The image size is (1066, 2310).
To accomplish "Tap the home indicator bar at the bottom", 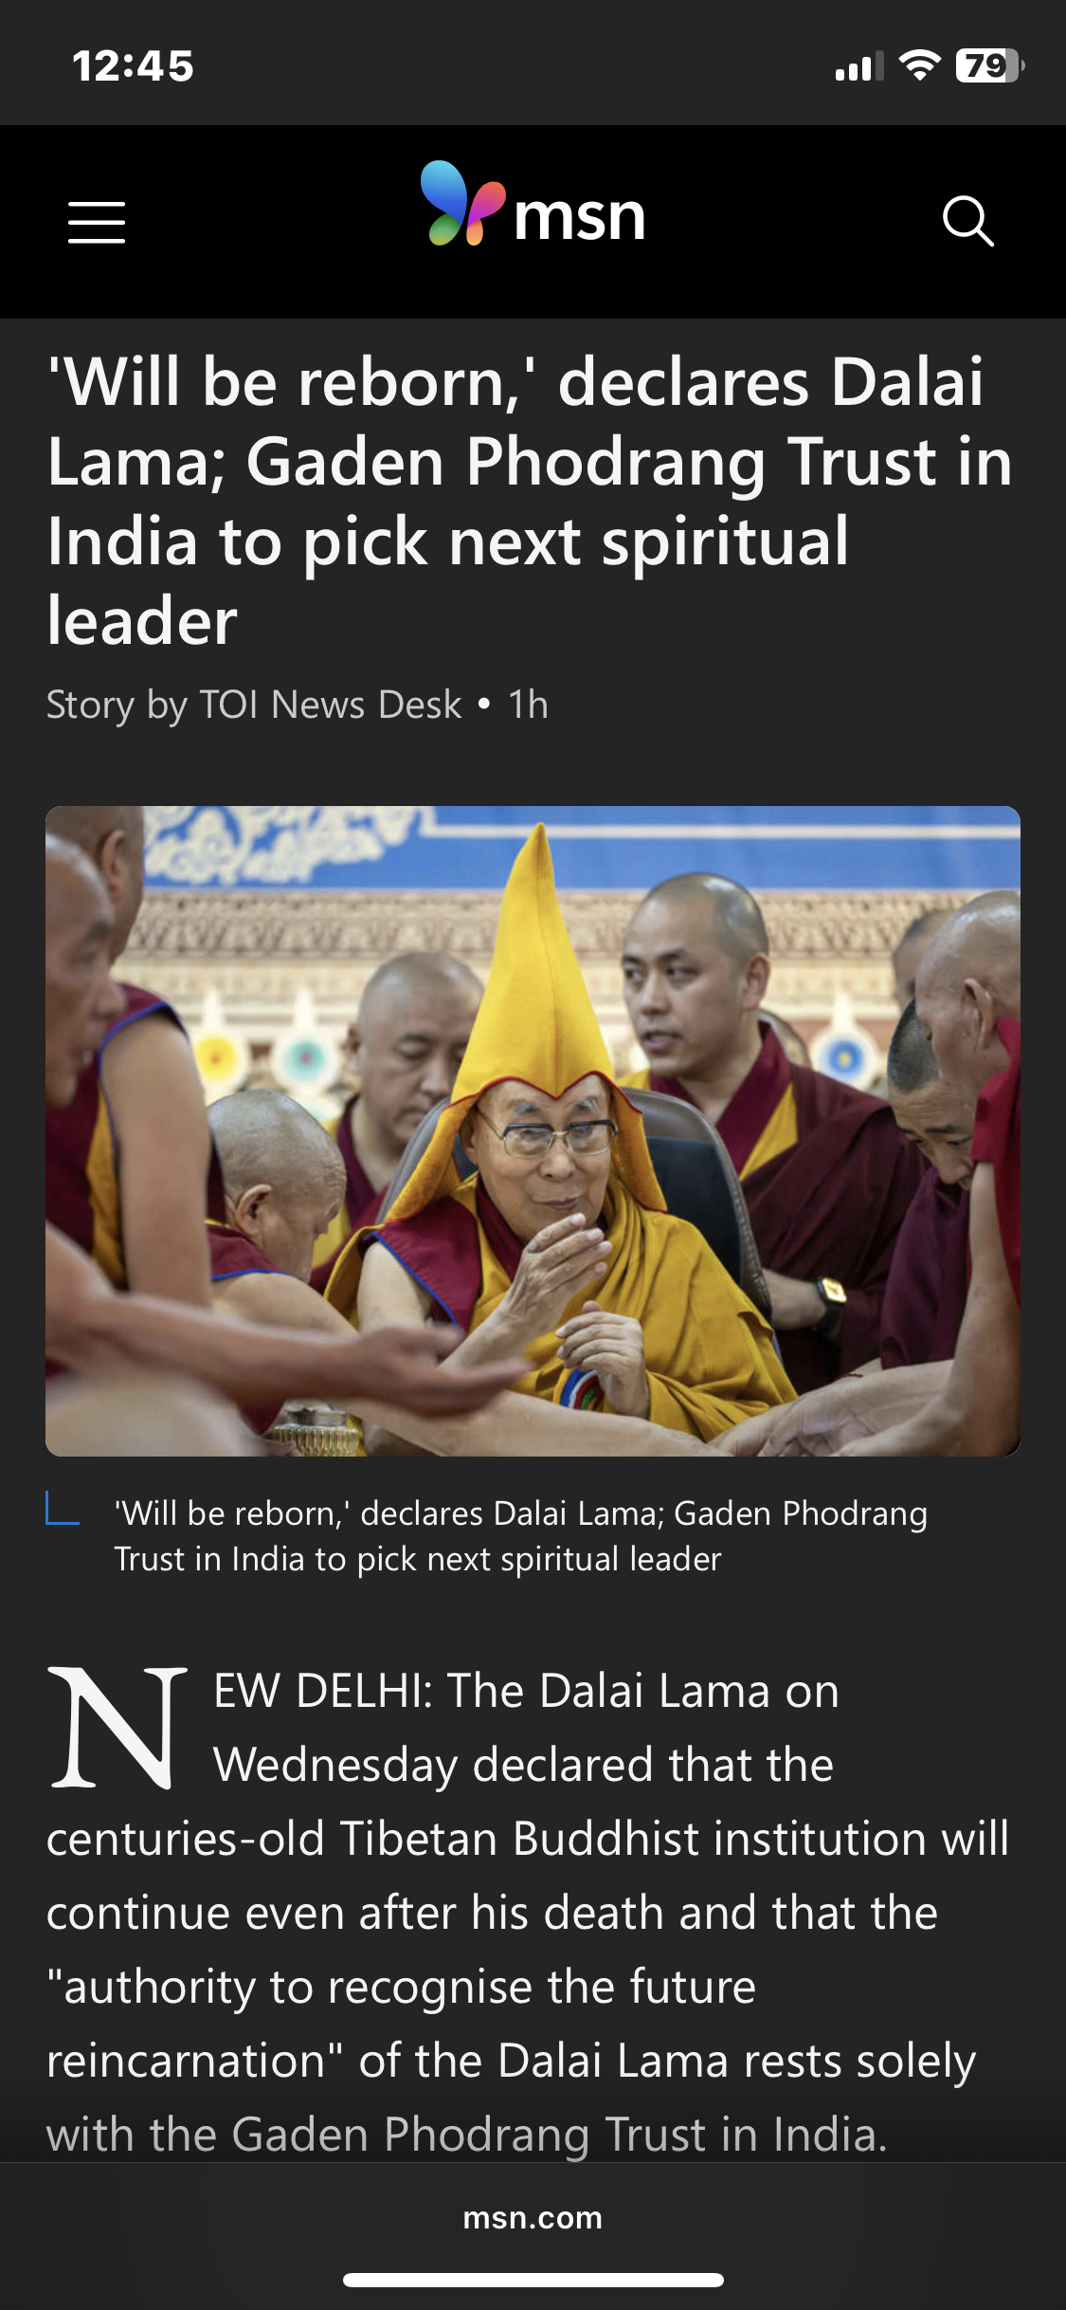I will click(533, 2280).
